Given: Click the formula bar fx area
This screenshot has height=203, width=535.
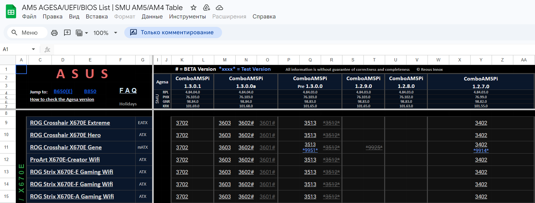Looking at the screenshot, I should click(x=47, y=49).
